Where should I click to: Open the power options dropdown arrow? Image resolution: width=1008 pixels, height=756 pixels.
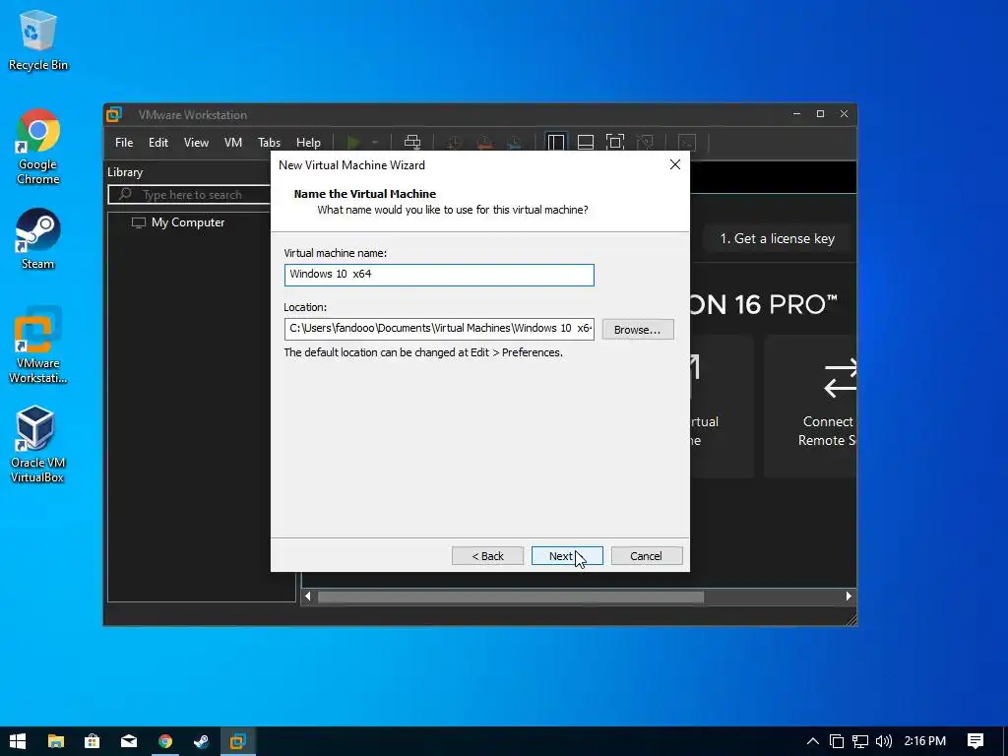pyautogui.click(x=375, y=142)
